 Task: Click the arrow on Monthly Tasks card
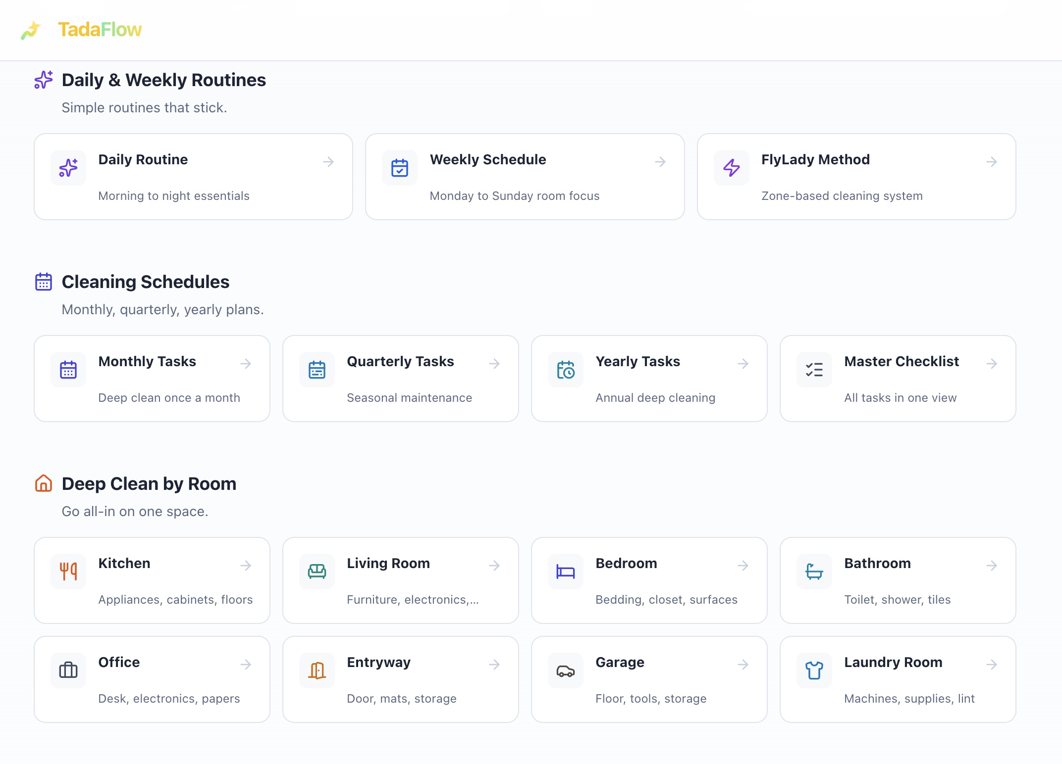[x=246, y=364]
